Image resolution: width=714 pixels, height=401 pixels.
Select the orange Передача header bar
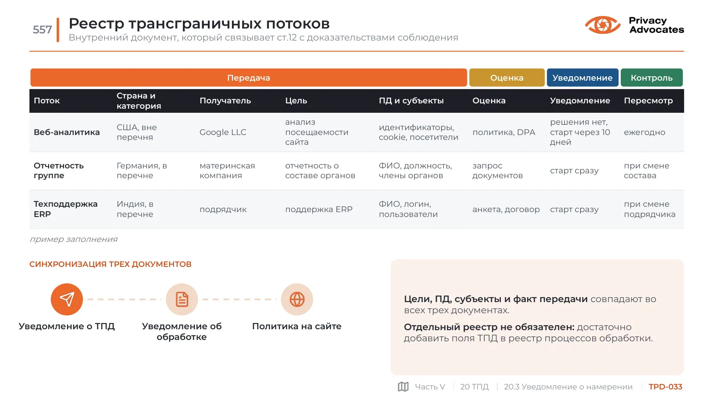[x=248, y=78]
